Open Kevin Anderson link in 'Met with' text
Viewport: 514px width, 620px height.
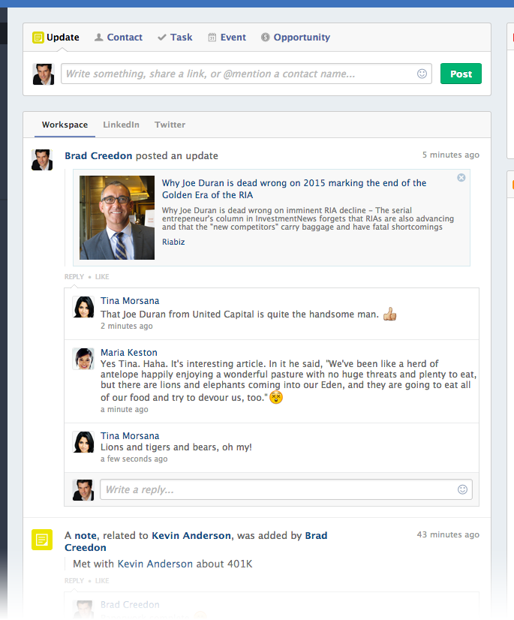pos(155,564)
